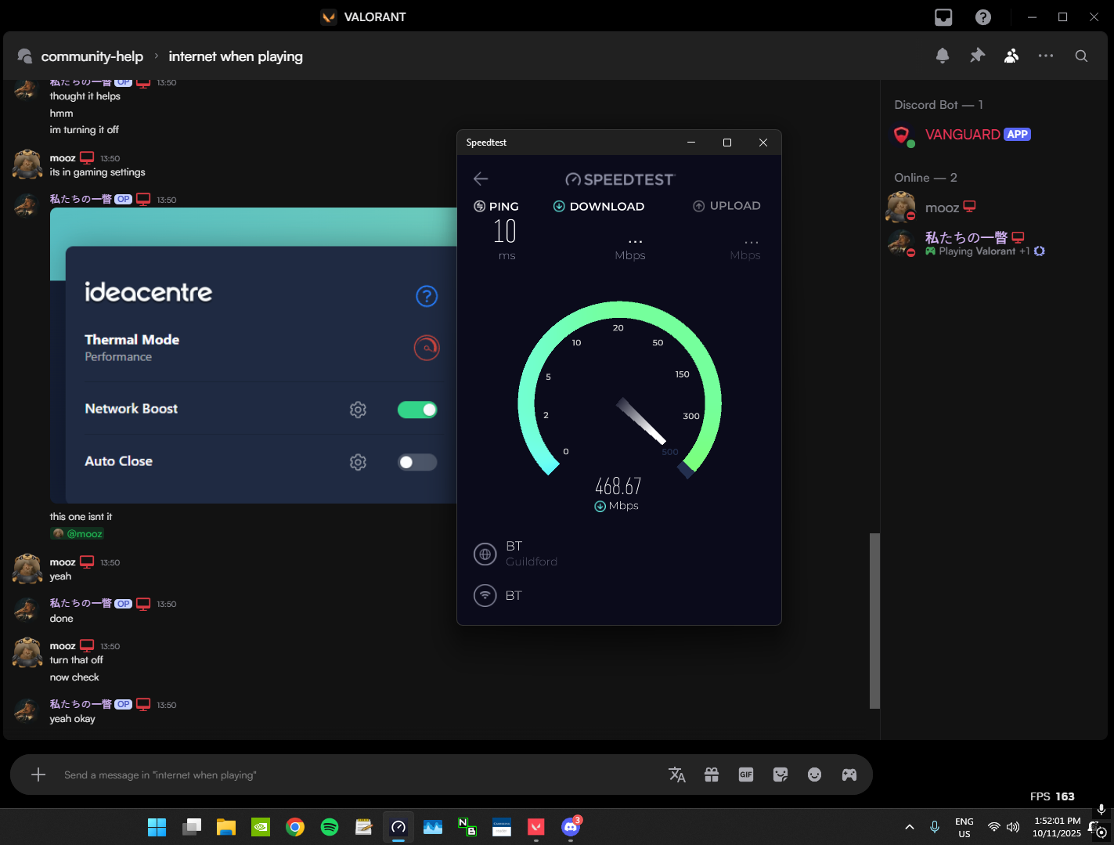Open the gift icon in the message bar
The image size is (1114, 845).
pyautogui.click(x=712, y=775)
